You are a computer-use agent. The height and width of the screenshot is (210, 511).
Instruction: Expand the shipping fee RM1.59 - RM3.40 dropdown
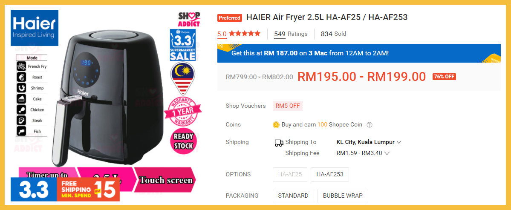pyautogui.click(x=363, y=153)
